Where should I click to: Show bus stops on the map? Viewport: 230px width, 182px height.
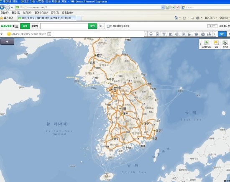[151, 34]
